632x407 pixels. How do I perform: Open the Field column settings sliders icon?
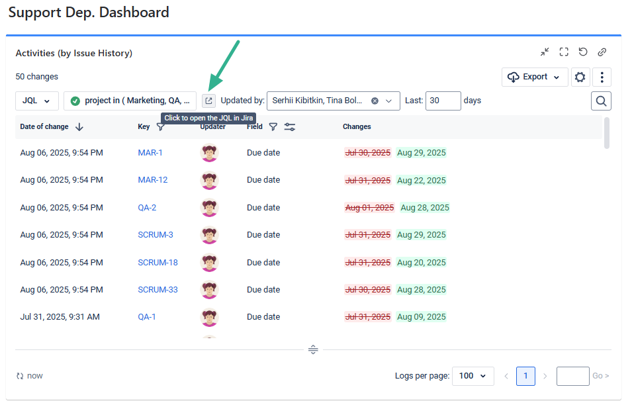point(289,127)
